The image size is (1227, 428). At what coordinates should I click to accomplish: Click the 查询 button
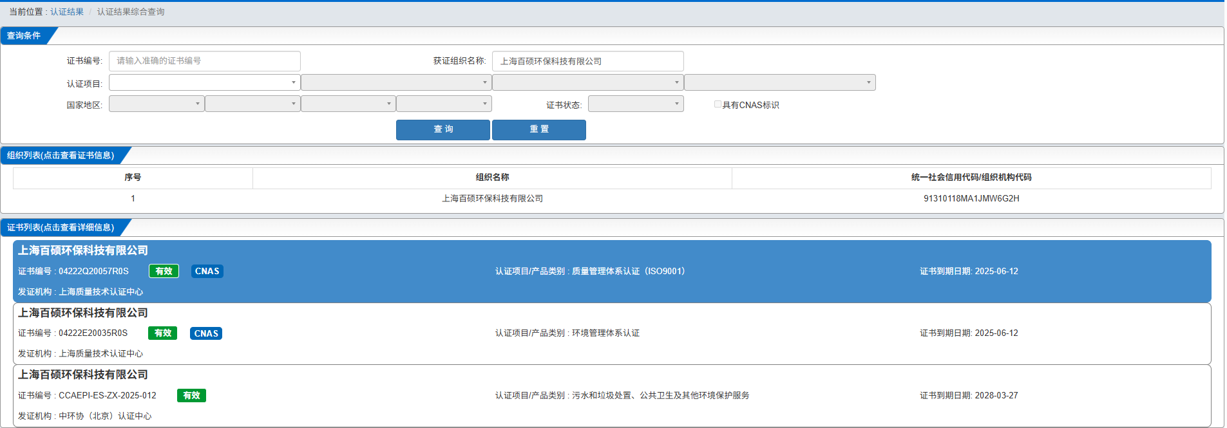(x=443, y=129)
